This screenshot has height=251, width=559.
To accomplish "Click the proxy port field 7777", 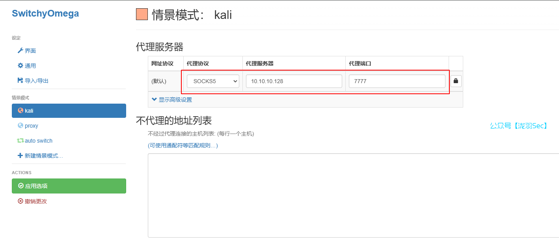I will click(x=397, y=81).
